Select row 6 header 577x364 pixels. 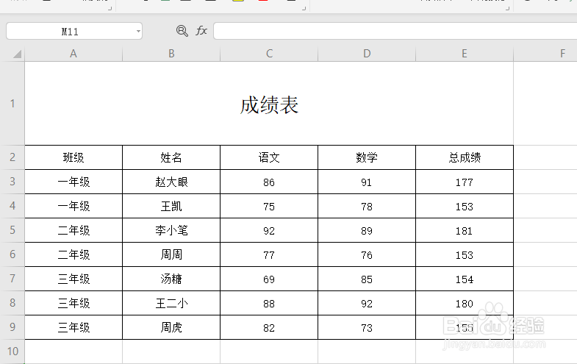(12, 254)
